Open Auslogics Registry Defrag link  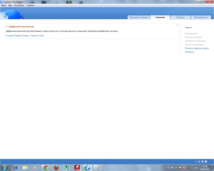coord(17,36)
